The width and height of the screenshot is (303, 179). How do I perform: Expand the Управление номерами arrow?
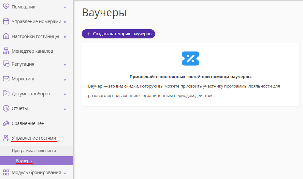65,22
